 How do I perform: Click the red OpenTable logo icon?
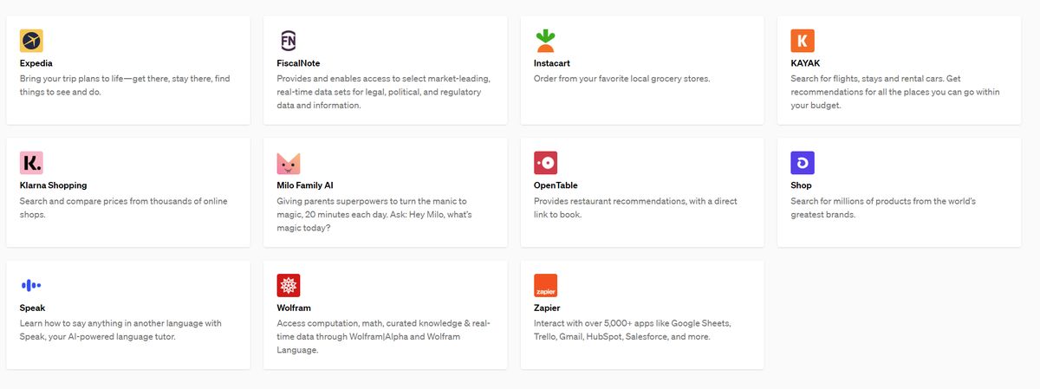545,163
